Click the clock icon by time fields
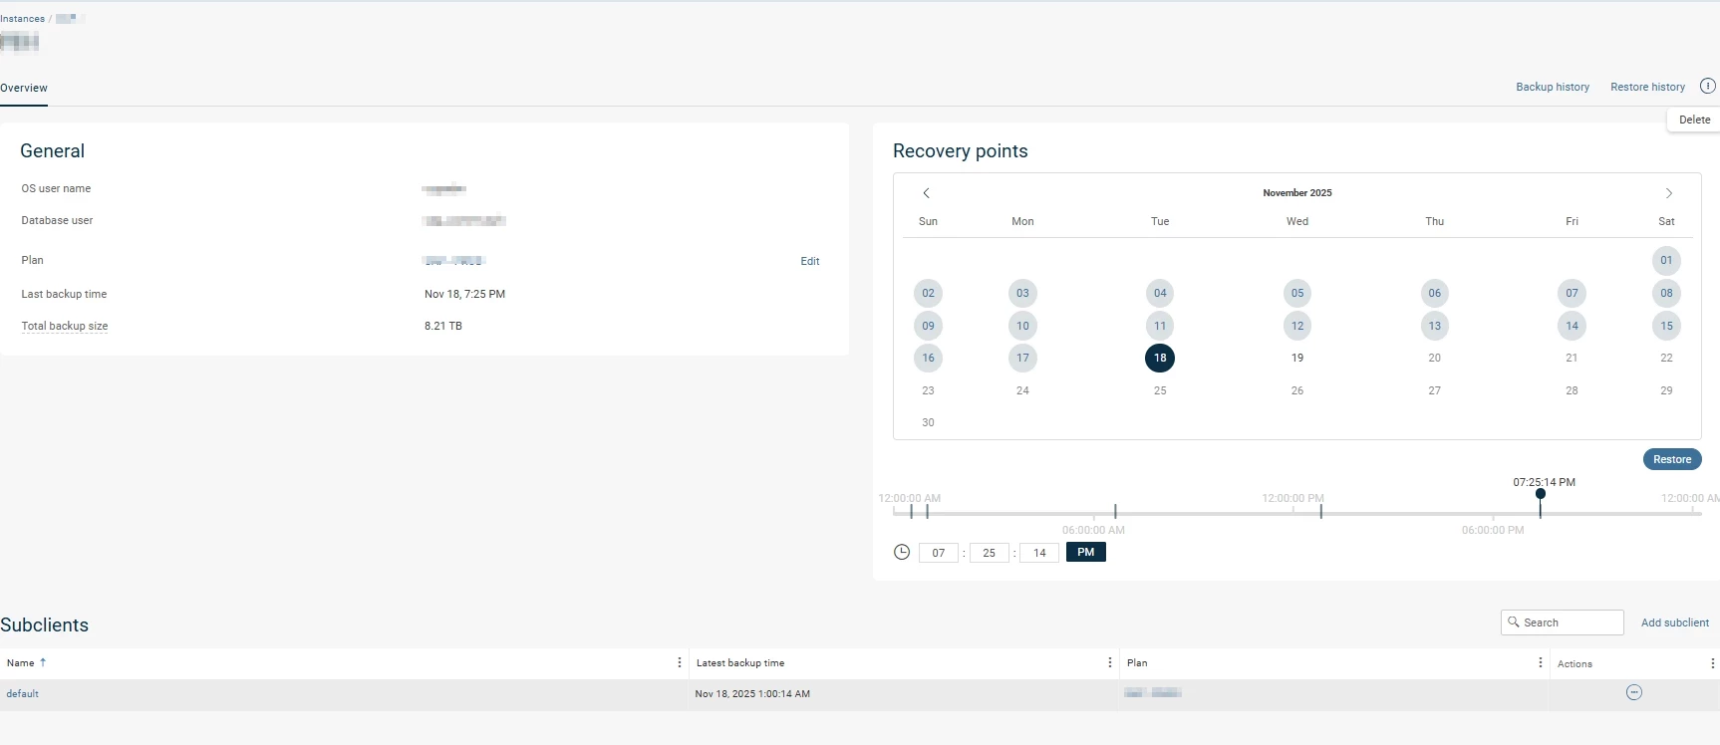1720x745 pixels. tap(902, 552)
